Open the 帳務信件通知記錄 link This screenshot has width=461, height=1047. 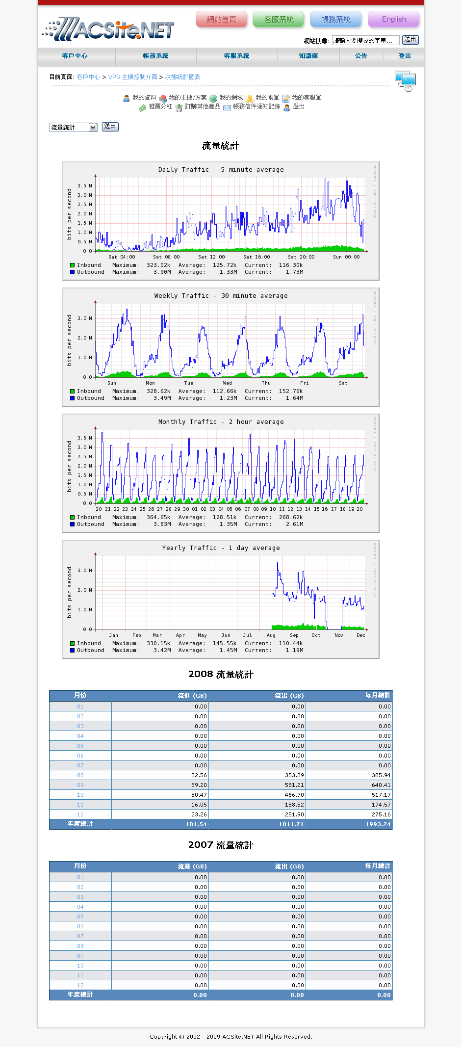(x=256, y=106)
